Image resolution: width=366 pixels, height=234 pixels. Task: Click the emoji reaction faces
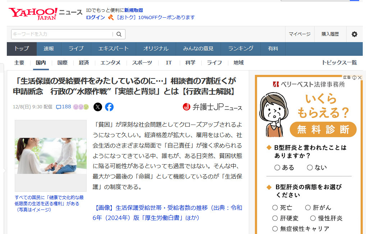click(x=81, y=107)
